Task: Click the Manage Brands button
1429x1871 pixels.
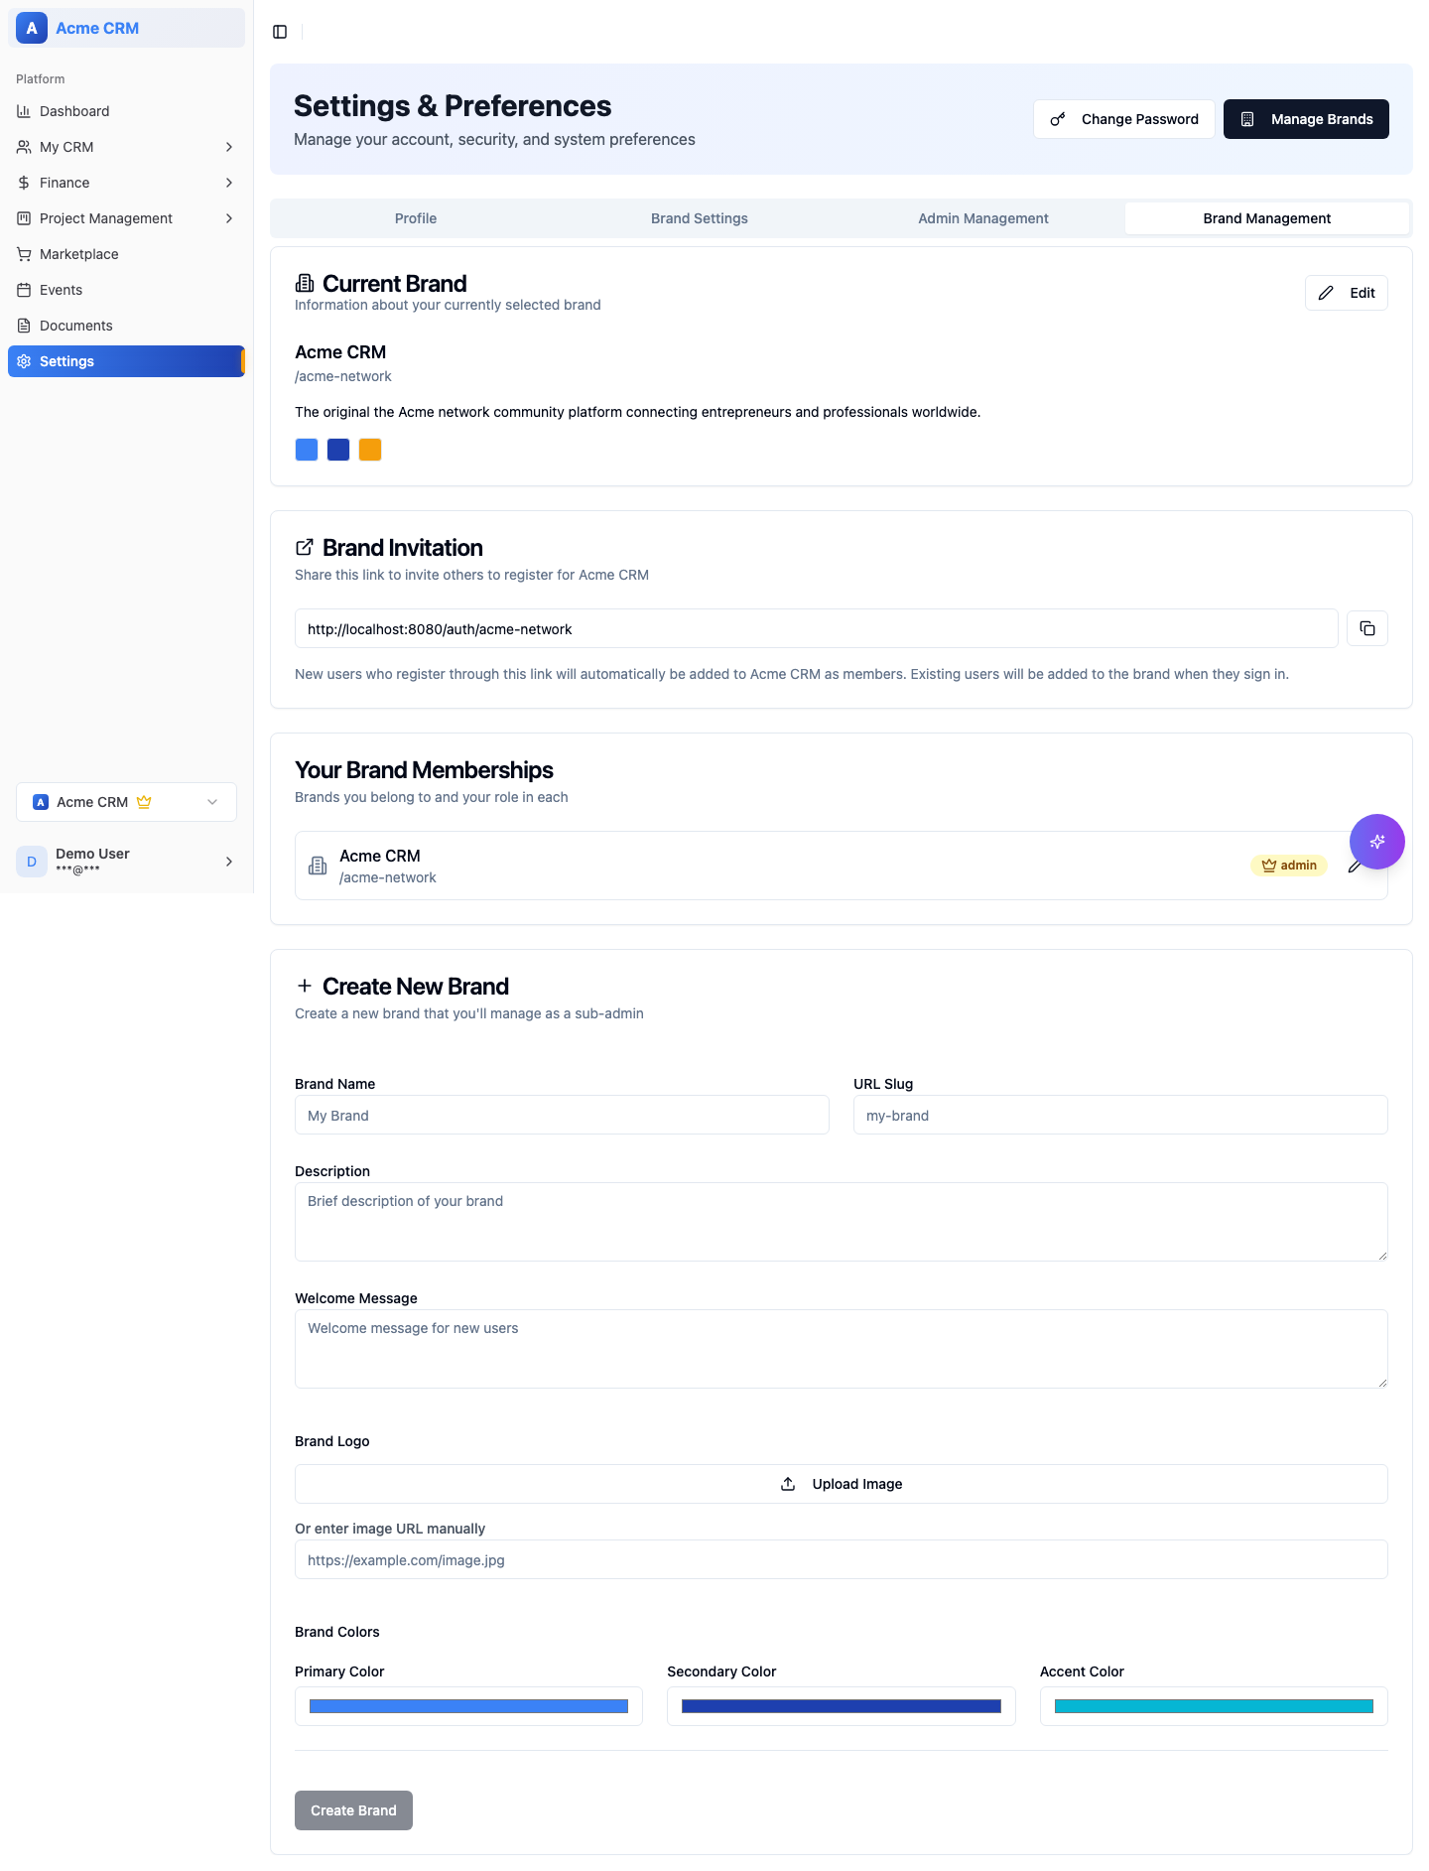Action: (1306, 119)
